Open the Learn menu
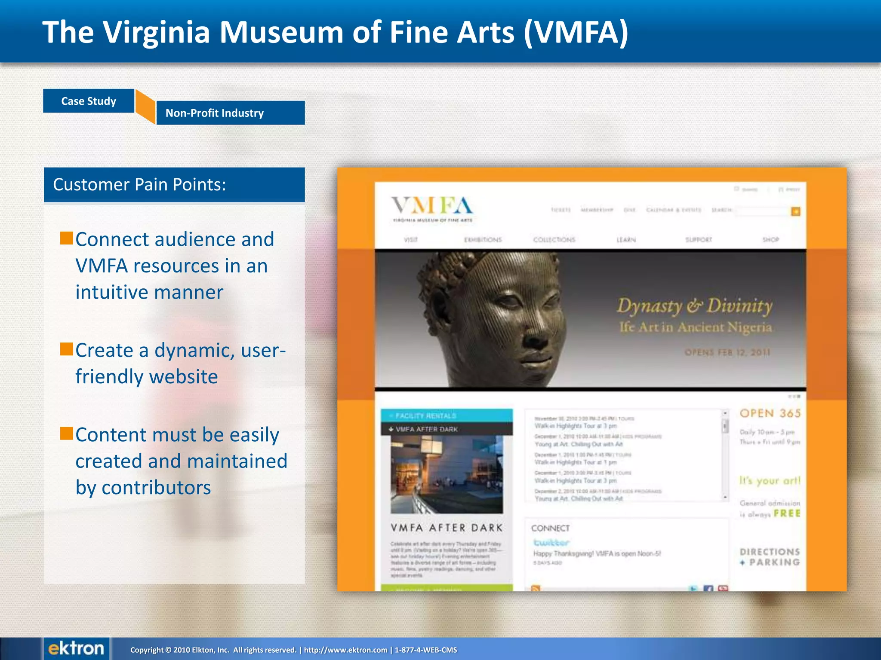This screenshot has width=881, height=660. click(626, 239)
